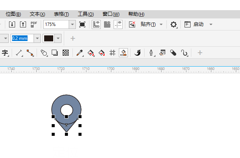Select the Blend tool

click(x=44, y=53)
